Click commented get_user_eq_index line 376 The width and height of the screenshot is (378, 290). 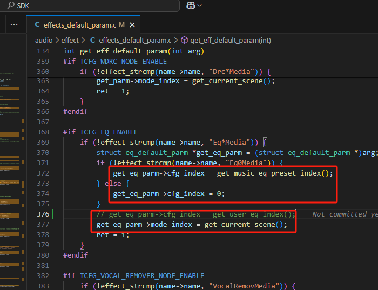196,214
